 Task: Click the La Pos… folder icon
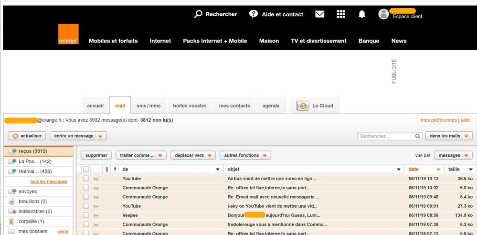12,161
